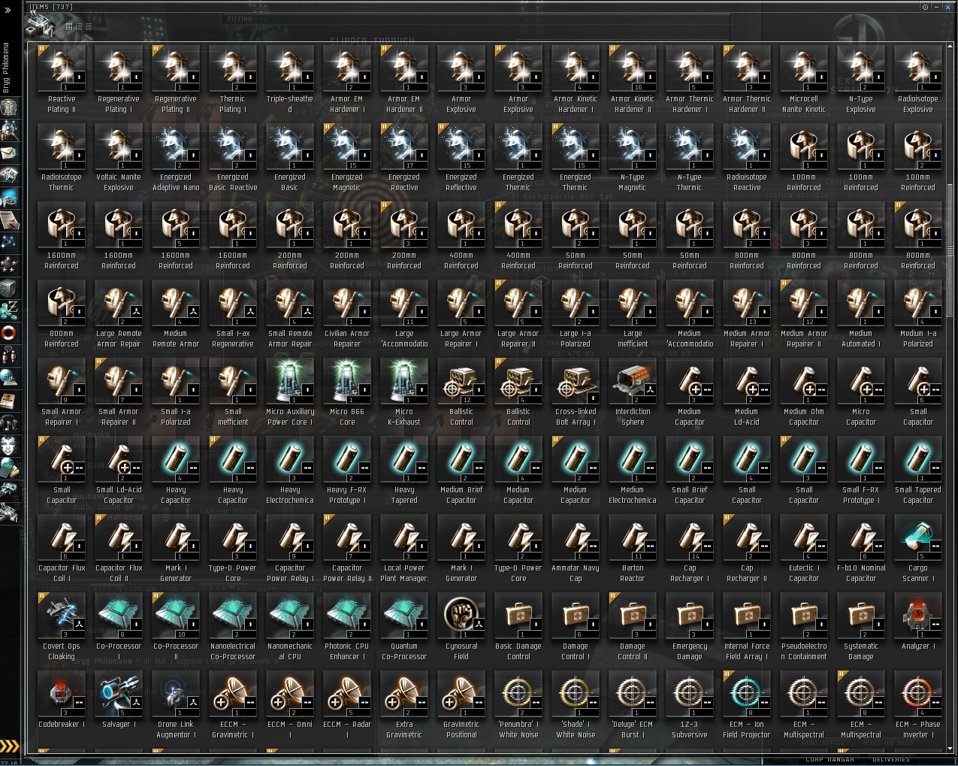
Task: Select the ECM - Phase Inverter I
Action: point(918,704)
